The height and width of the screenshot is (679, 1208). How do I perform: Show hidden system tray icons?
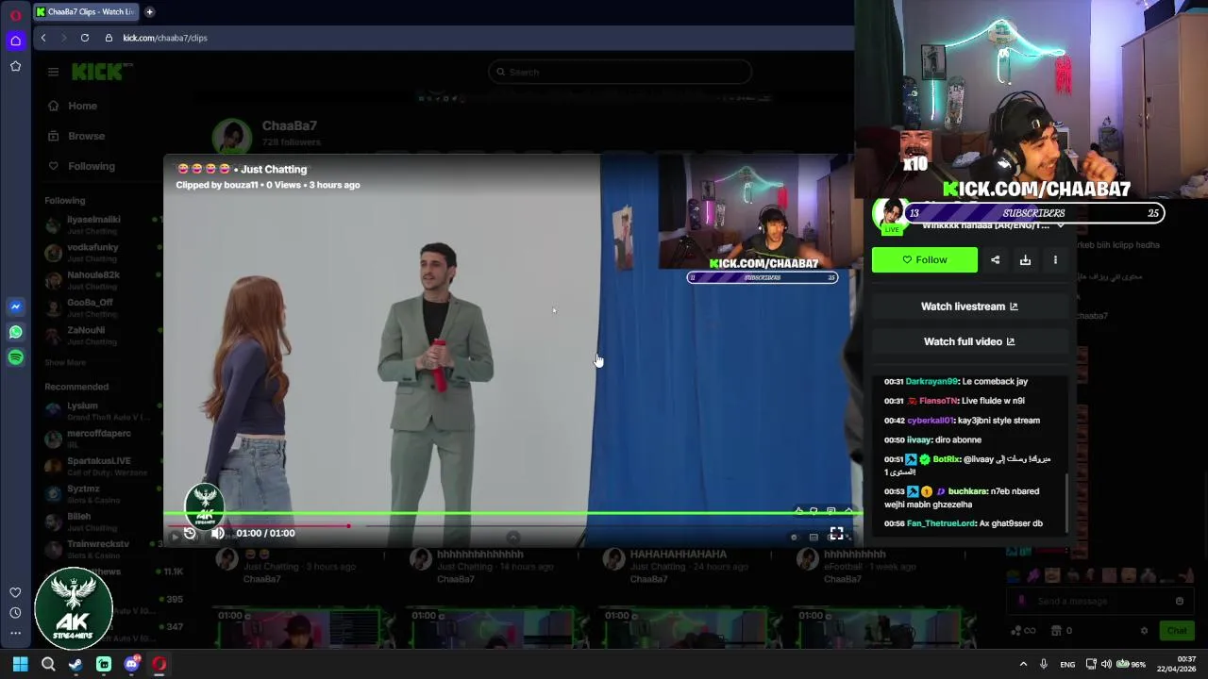pyautogui.click(x=1023, y=664)
